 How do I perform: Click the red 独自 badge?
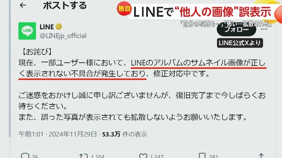click(x=124, y=8)
